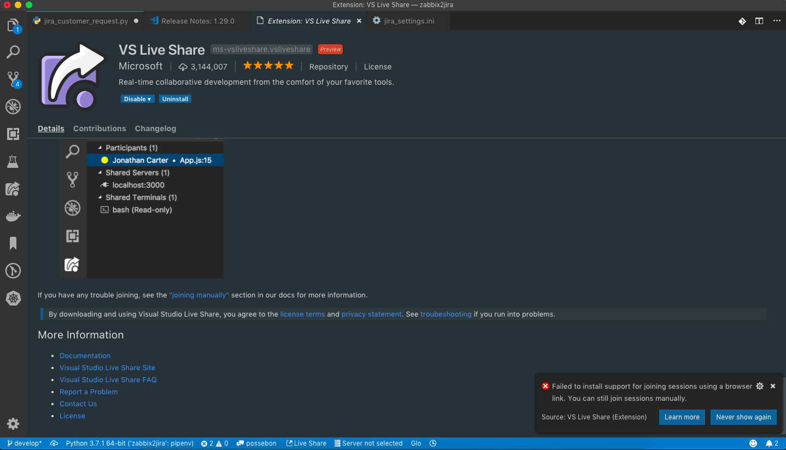
Task: Close the failed install notification
Action: [x=773, y=386]
